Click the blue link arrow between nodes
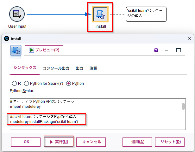The image size is (195, 152). (x=59, y=14)
